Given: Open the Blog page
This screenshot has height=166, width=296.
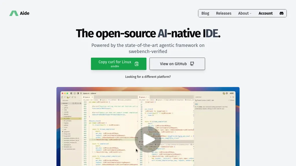Looking at the screenshot, I should point(205,13).
